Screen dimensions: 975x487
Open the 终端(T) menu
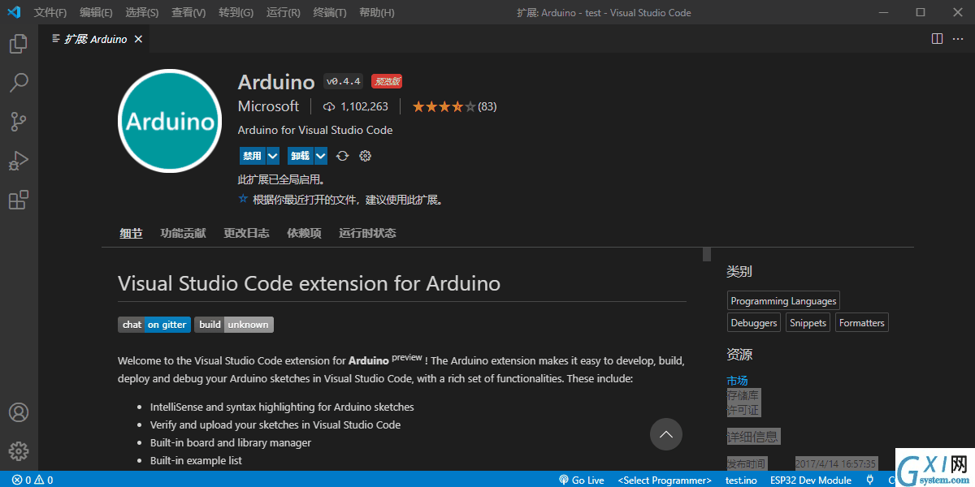coord(329,12)
